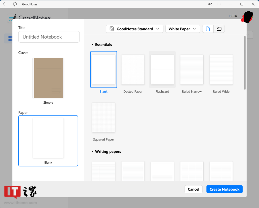Click the sync refresh icon in the title bar
The width and height of the screenshot is (259, 208).
(x=15, y=4)
